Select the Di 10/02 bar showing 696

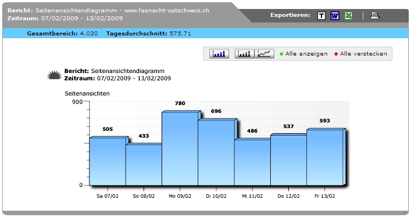(x=216, y=153)
